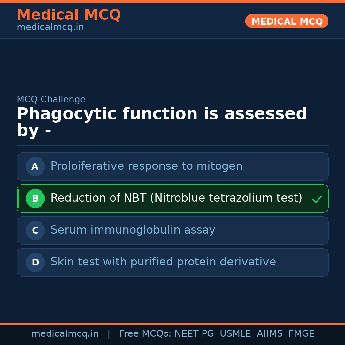
Task: Open medicalmcq.in link in footer
Action: click(x=65, y=334)
